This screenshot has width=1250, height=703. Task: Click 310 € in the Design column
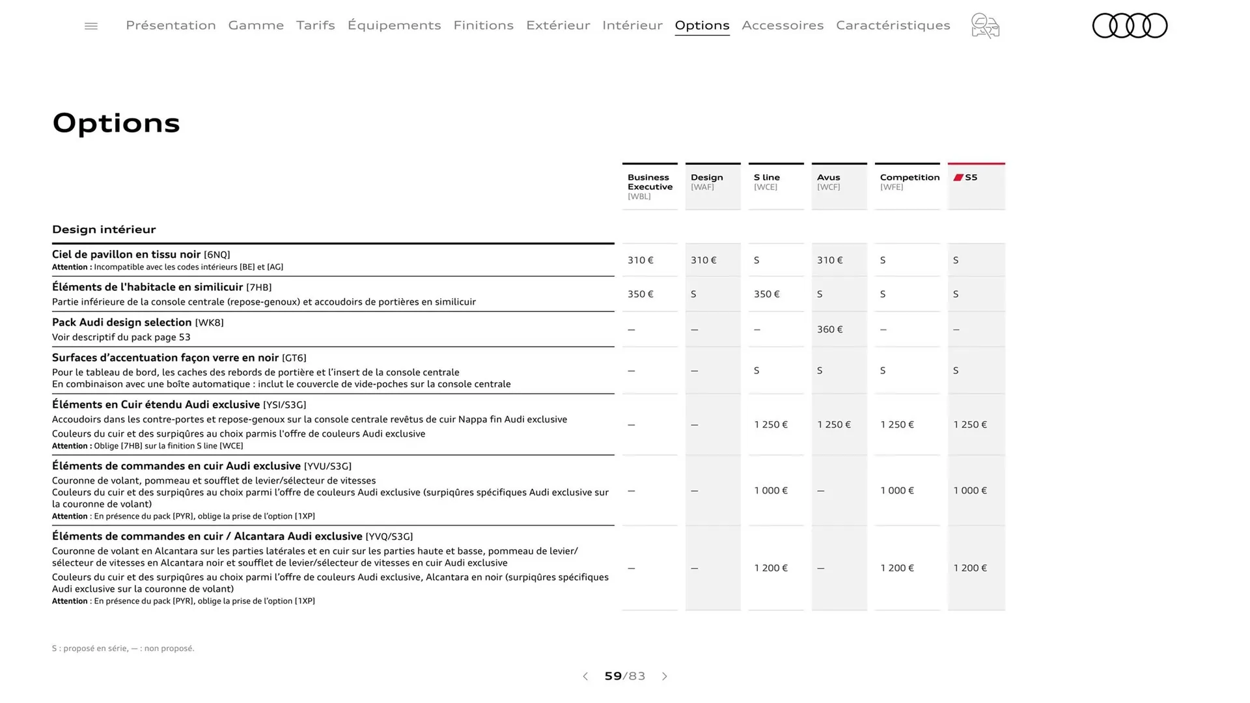click(704, 260)
